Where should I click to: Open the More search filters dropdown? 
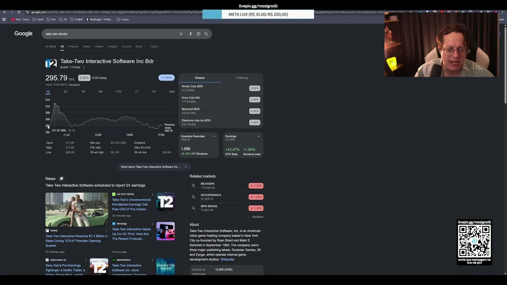click(140, 46)
